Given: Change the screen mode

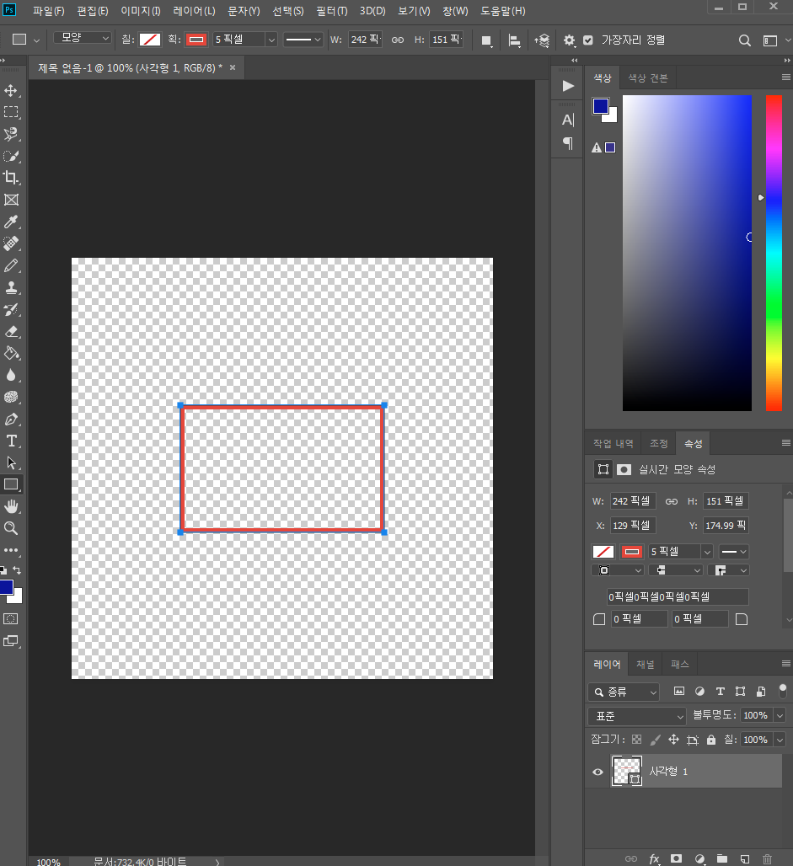Looking at the screenshot, I should click(x=11, y=641).
